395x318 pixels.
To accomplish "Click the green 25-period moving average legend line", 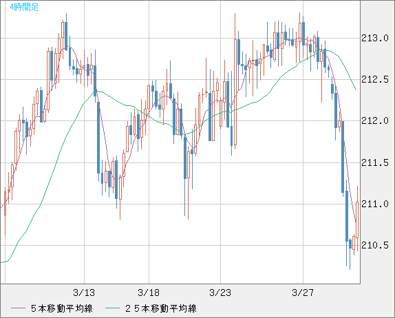I will [x=112, y=308].
